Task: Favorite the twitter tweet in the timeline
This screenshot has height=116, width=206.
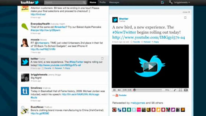Action: 47,68
